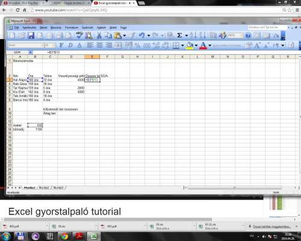This screenshot has height=241, width=301.
Task: Click the browser reload icon
Action: pos(17,10)
